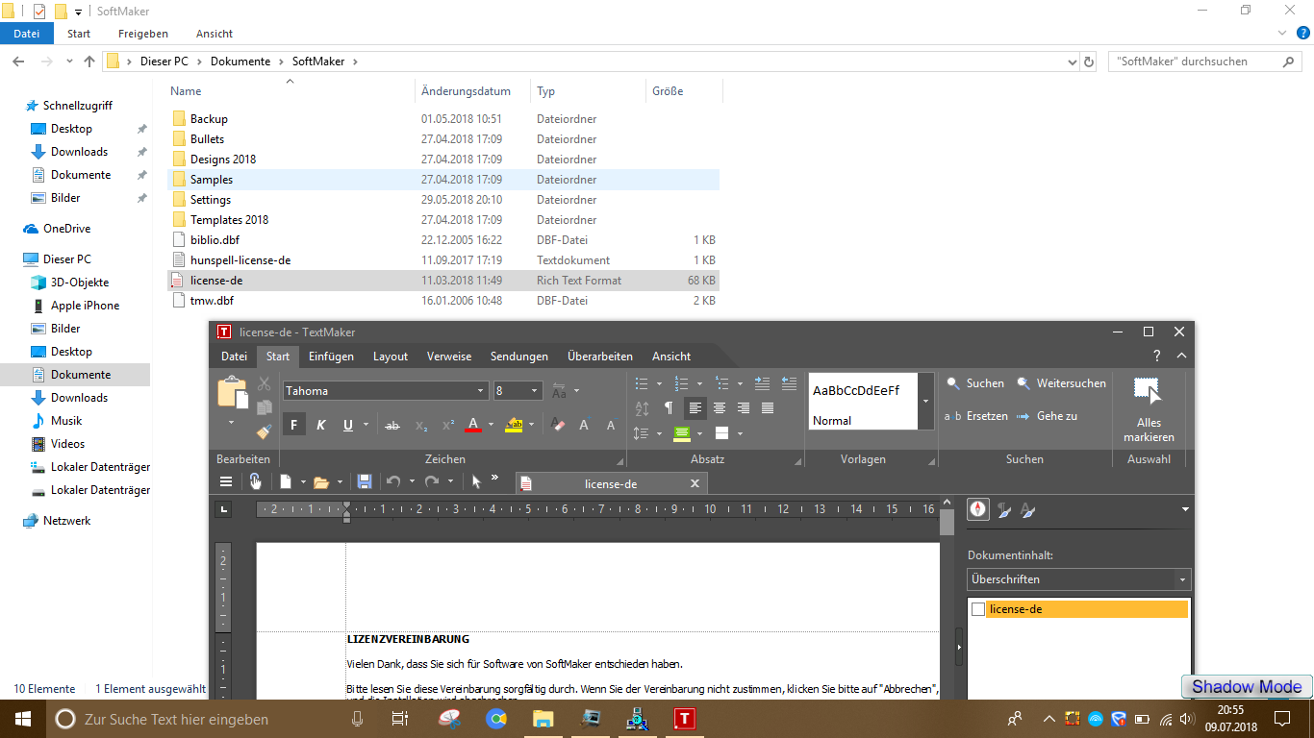
Task: Toggle bold formatting F button
Action: click(x=294, y=425)
